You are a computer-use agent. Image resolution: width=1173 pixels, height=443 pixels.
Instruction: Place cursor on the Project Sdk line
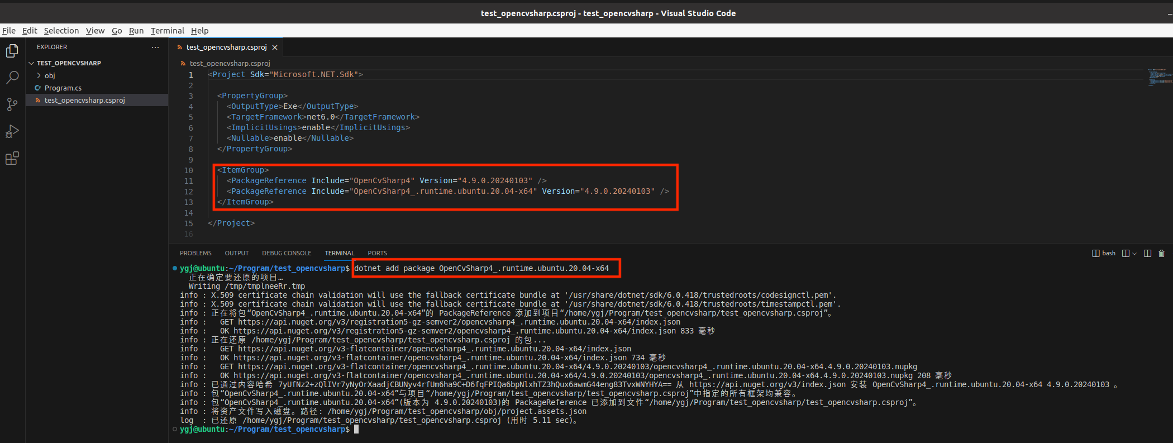click(x=285, y=75)
